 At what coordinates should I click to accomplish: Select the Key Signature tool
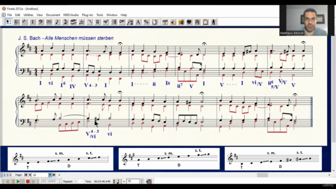click(25, 22)
